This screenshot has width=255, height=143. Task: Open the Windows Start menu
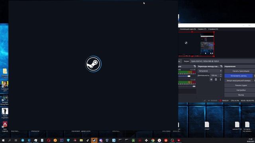click(x=3, y=140)
